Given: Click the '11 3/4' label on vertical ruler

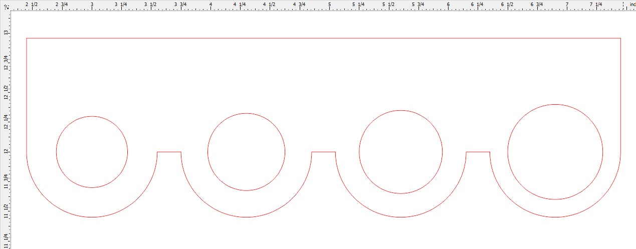Looking at the screenshot, I should (x=6, y=181).
